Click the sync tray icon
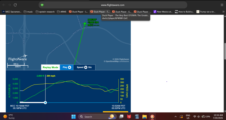 coord(181,117)
